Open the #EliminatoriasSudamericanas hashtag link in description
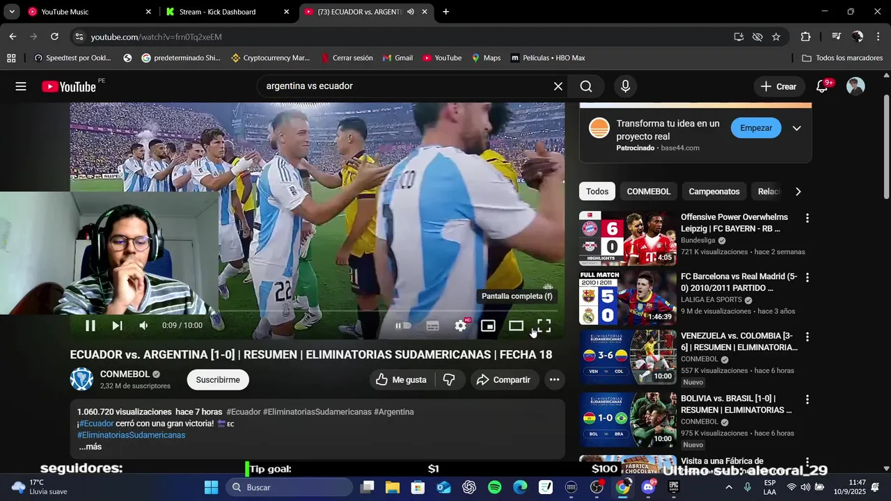 (132, 435)
